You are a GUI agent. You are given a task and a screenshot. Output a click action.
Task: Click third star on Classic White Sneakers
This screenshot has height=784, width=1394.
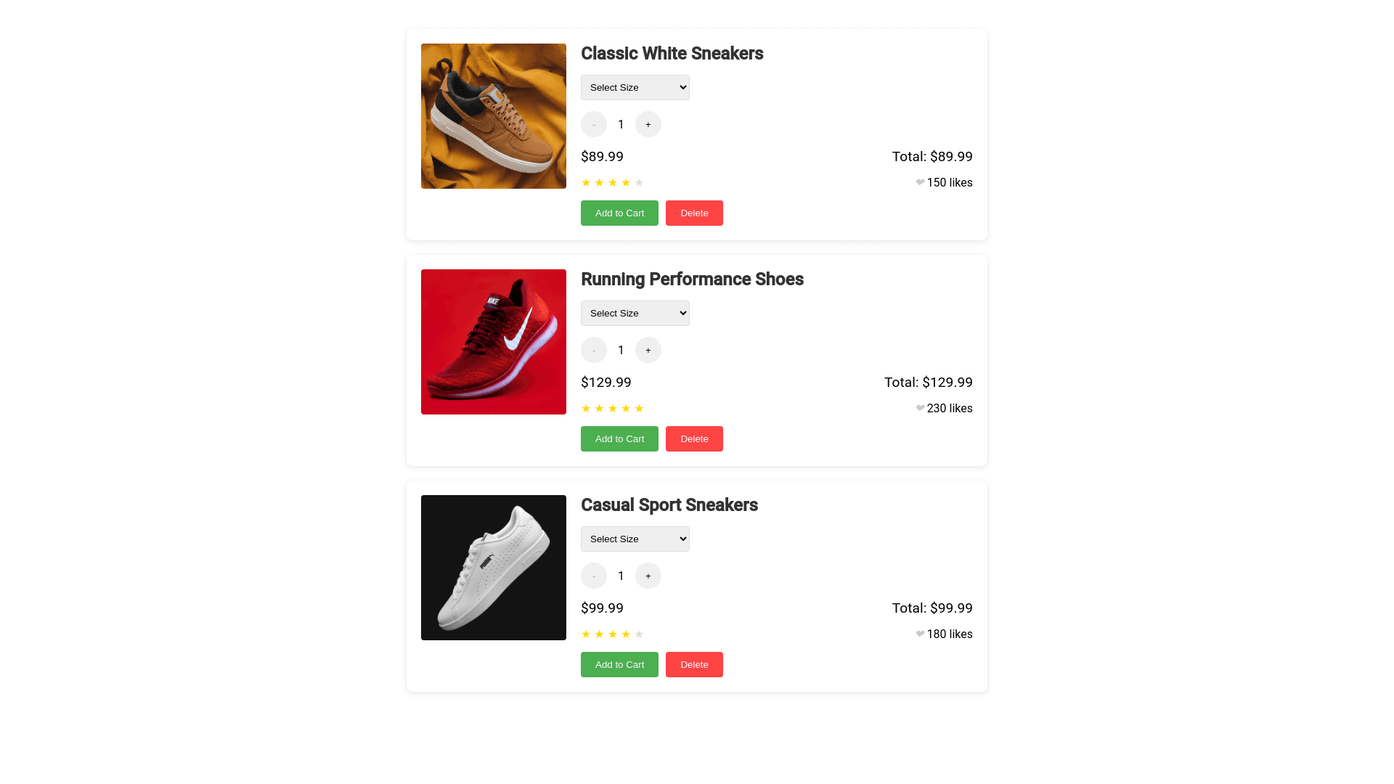[613, 183]
